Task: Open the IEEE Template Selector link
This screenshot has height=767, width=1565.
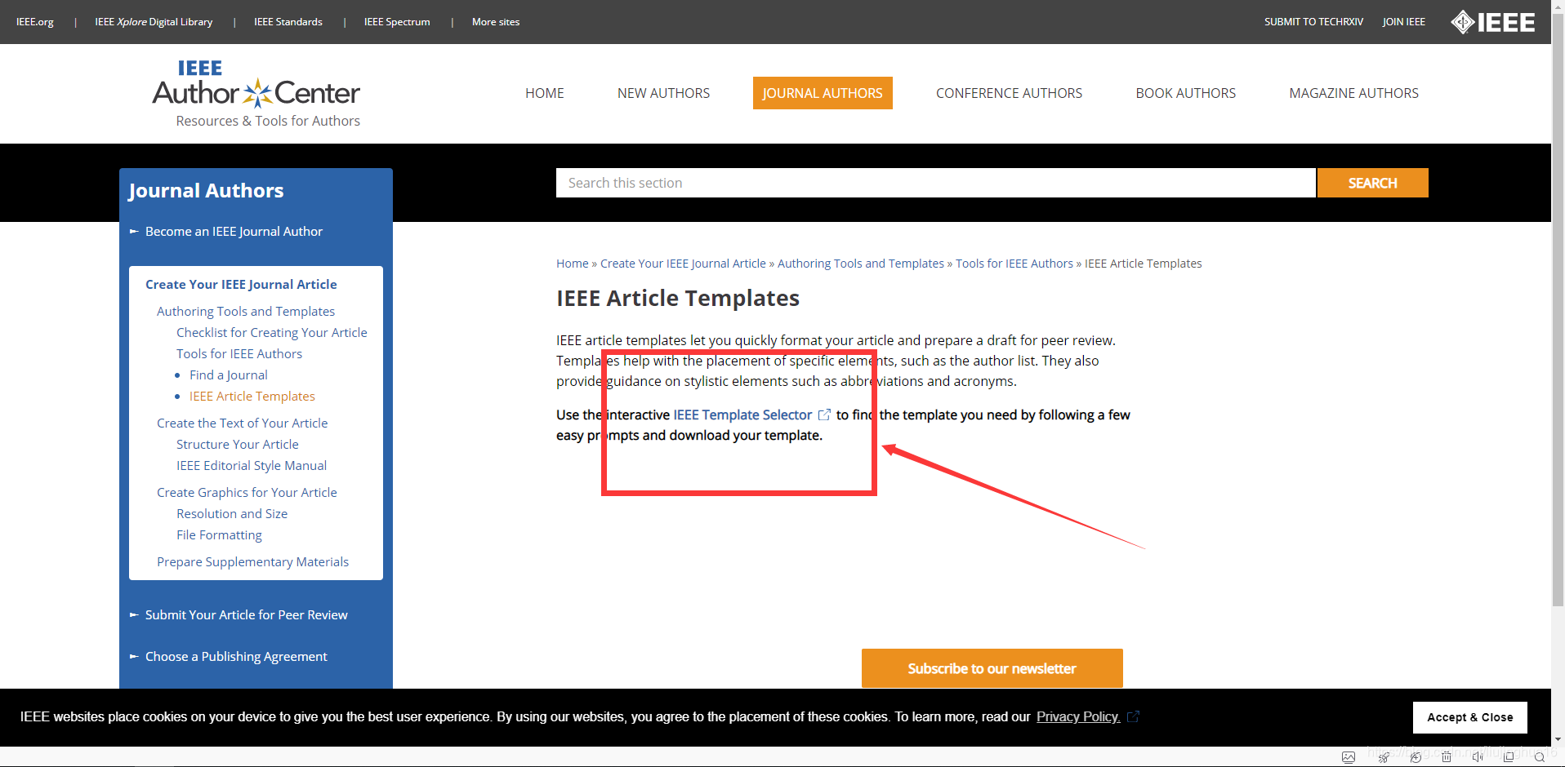Action: 742,415
